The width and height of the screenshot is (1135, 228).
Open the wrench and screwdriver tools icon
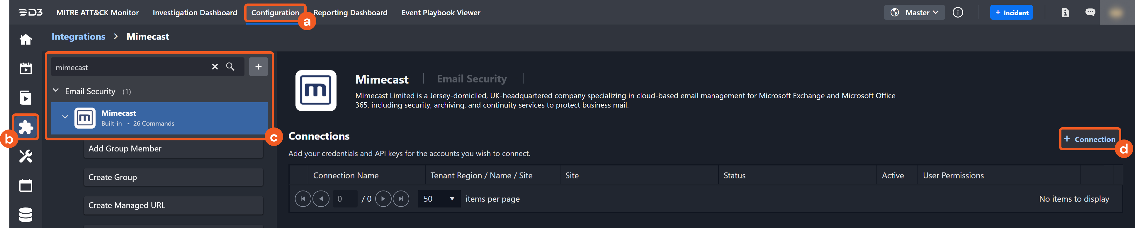[26, 156]
